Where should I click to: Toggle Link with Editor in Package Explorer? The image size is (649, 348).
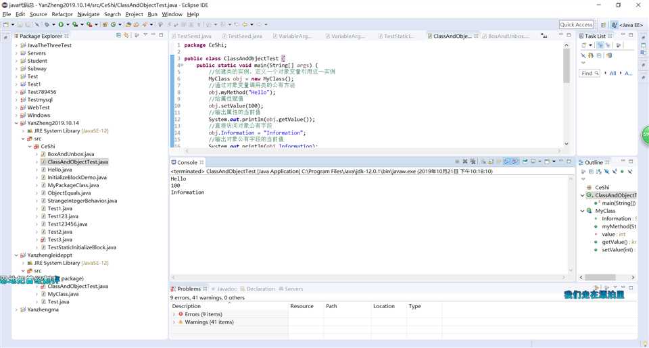coord(126,36)
